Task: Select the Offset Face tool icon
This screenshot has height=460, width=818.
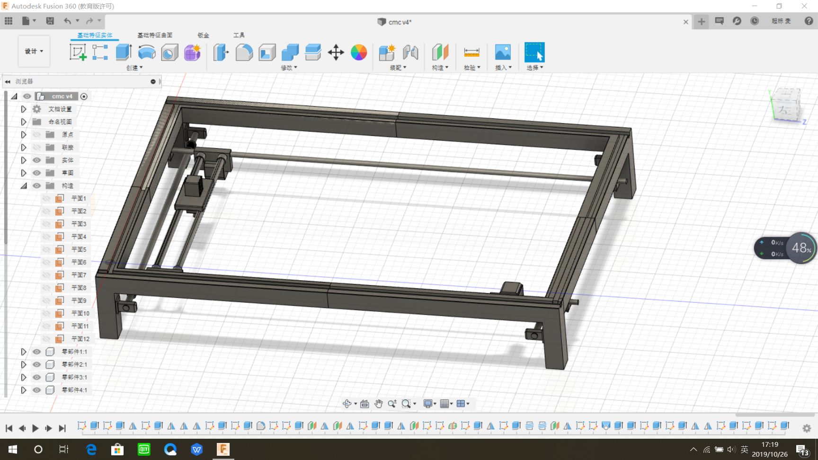Action: (313, 52)
